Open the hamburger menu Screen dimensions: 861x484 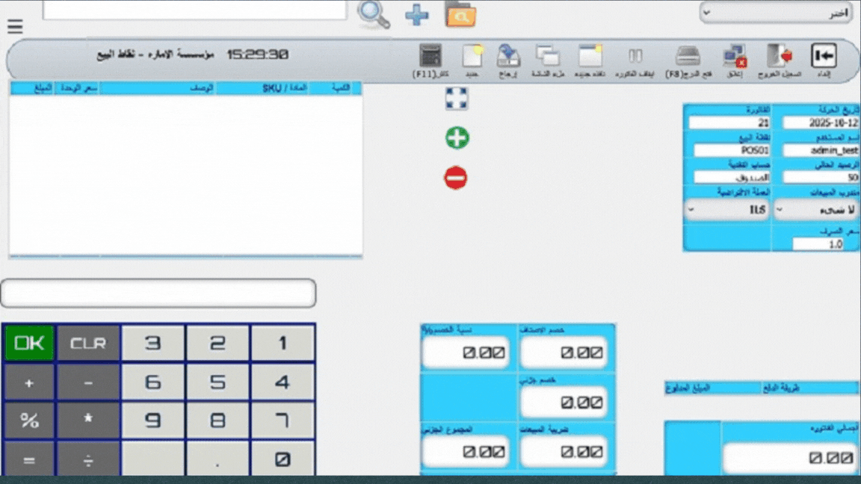[15, 27]
